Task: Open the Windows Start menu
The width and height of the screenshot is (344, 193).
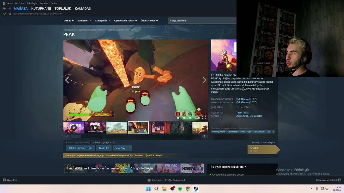Action: click(148, 189)
